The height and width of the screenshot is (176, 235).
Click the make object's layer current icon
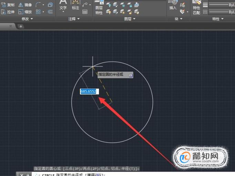click(x=137, y=5)
